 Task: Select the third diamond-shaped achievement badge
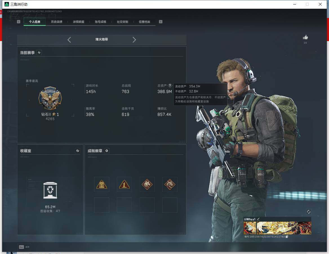pyautogui.click(x=147, y=185)
